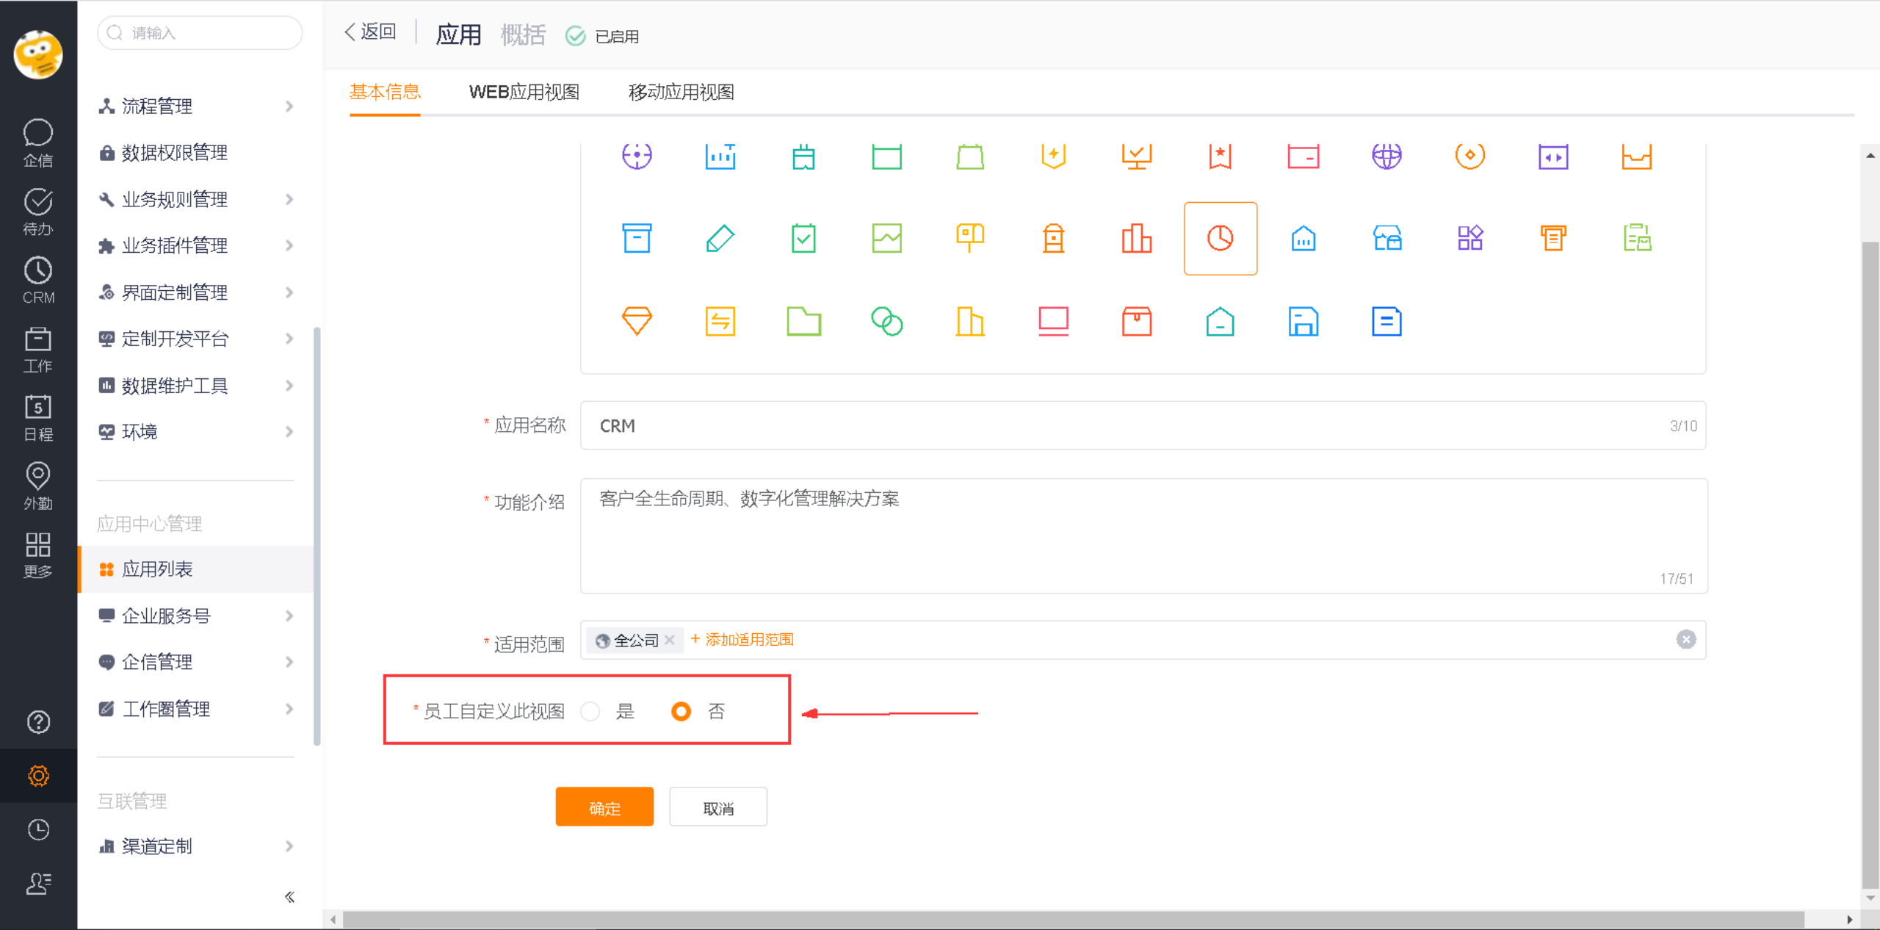
Task: Choose the purple four-squares app icon
Action: coord(1470,238)
